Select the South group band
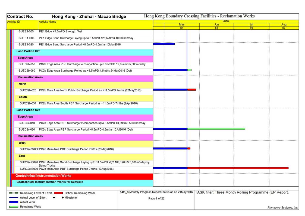The image size is (305, 216). (84, 98)
